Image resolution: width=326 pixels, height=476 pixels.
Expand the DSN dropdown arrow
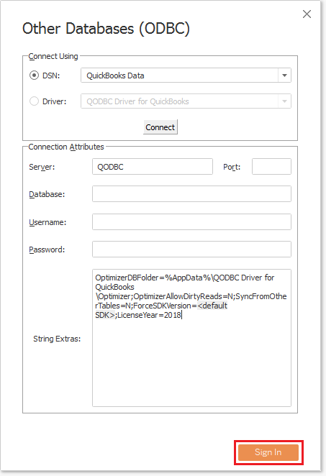[x=284, y=75]
